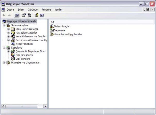
Task: Open the Dosya menu
Action: (10, 10)
